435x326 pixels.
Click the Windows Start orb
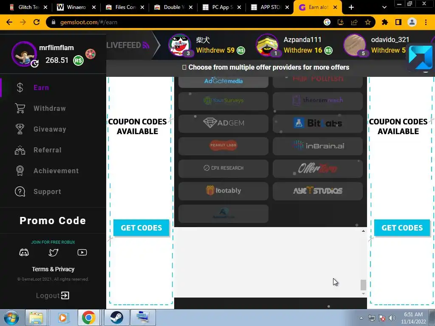11,318
